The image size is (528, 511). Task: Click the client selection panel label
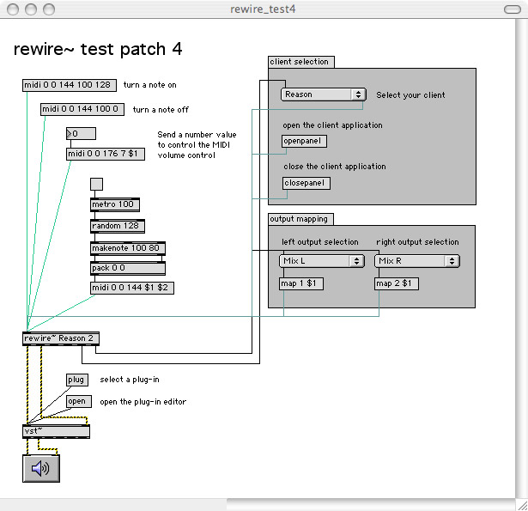(301, 62)
